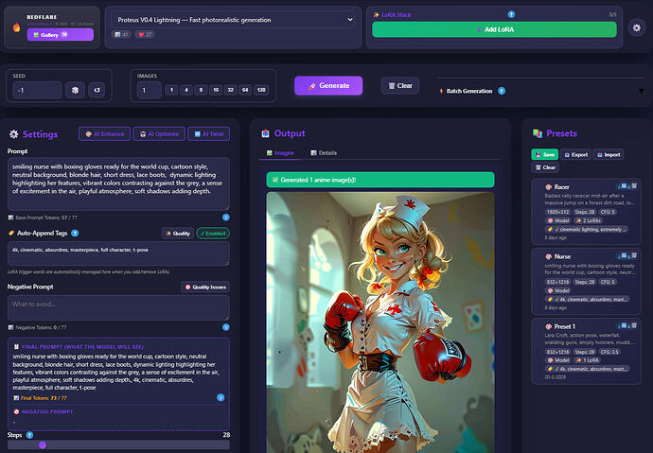The image size is (653, 453).
Task: Adjust the Steps slider handle
Action: pyautogui.click(x=43, y=445)
